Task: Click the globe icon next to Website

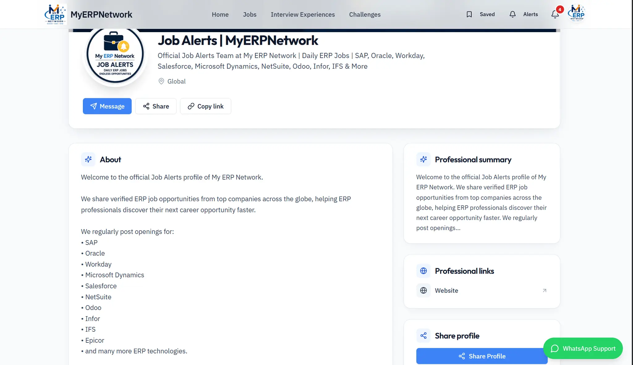Action: click(423, 291)
